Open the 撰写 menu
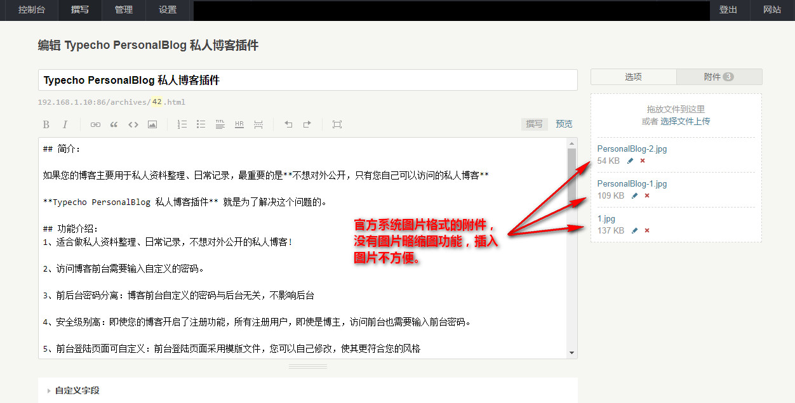 point(80,10)
